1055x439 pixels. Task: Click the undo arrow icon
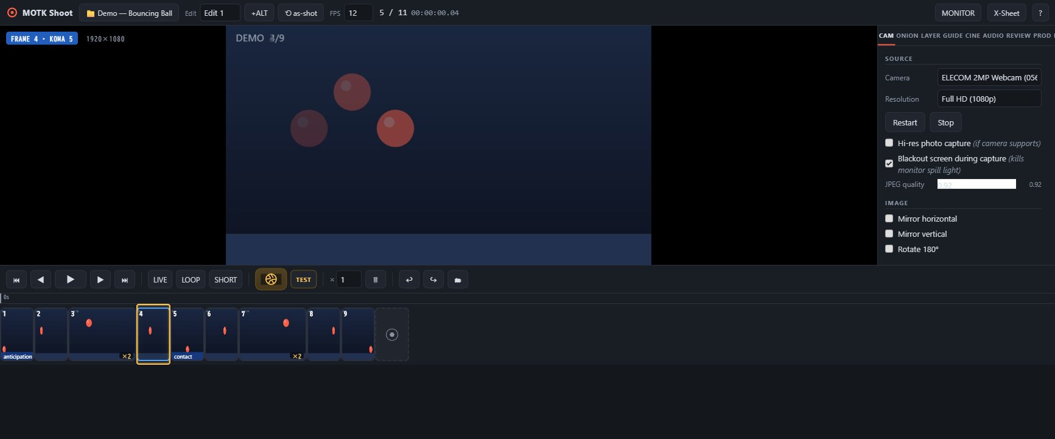(x=409, y=279)
